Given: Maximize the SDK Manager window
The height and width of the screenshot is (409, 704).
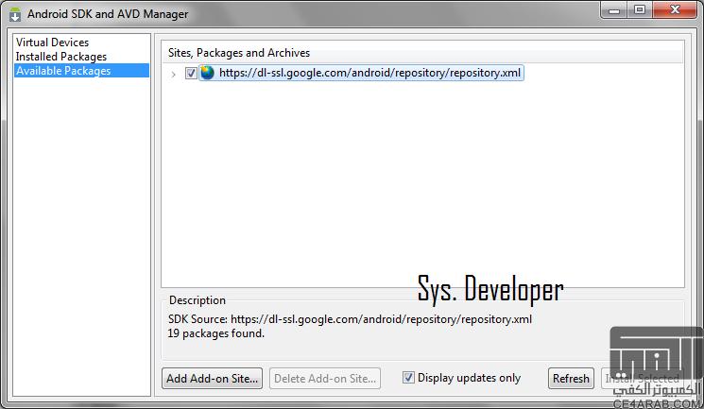Looking at the screenshot, I should tap(640, 9).
